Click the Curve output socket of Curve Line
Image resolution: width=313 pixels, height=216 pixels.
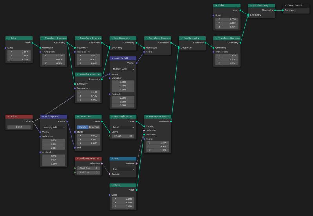click(x=102, y=121)
